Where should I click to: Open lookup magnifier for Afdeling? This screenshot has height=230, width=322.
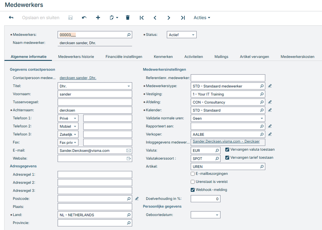262,102
